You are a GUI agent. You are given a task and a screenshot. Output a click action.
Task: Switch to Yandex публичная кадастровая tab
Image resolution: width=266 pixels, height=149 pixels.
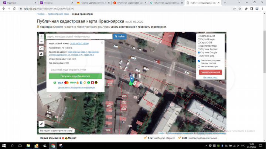(x=129, y=3)
